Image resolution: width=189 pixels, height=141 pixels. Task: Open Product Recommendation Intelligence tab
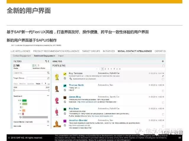click(56, 51)
